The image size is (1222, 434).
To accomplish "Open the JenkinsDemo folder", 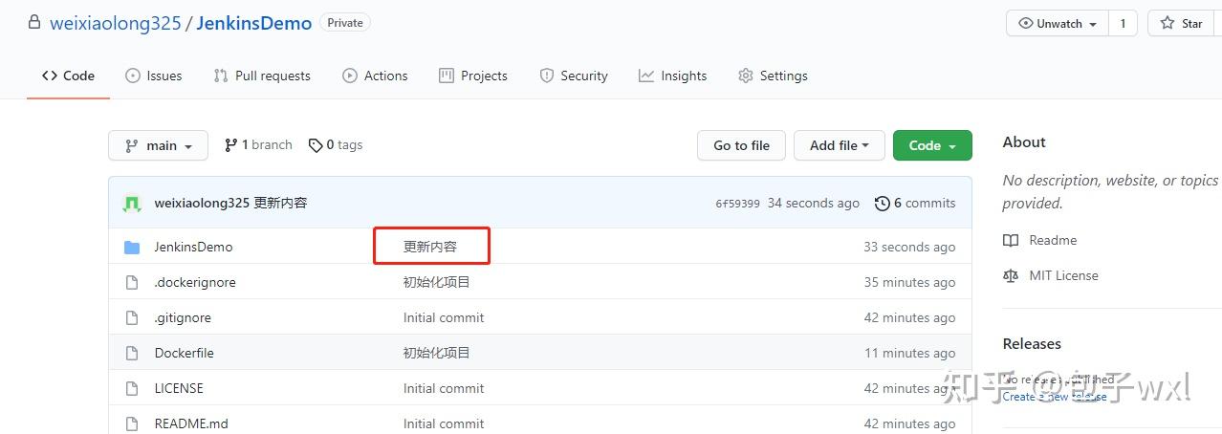I will (193, 247).
